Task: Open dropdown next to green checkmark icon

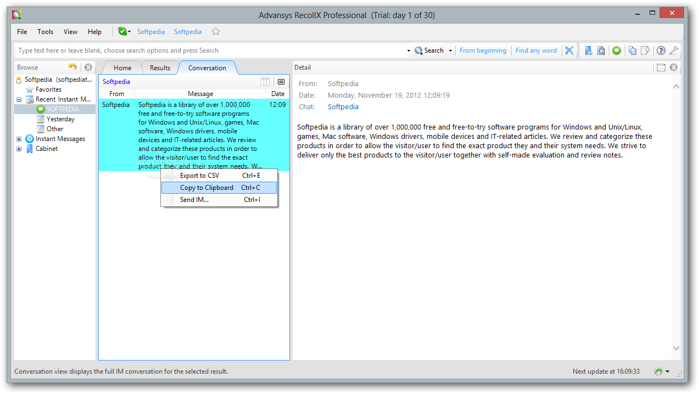Action: pyautogui.click(x=130, y=32)
